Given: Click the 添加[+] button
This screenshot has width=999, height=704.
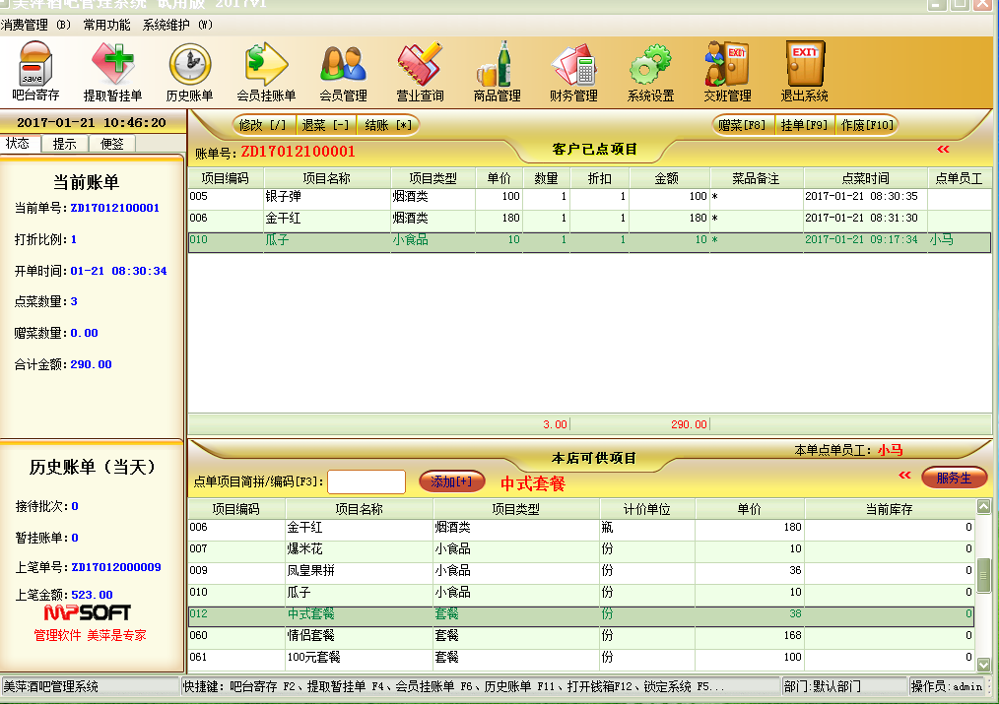Looking at the screenshot, I should click(451, 481).
